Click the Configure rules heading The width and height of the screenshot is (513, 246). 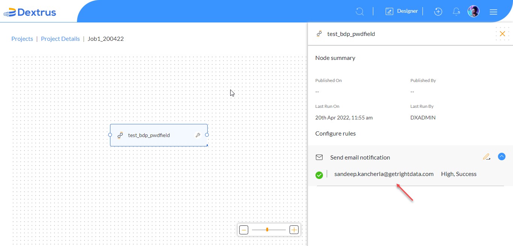(335, 133)
